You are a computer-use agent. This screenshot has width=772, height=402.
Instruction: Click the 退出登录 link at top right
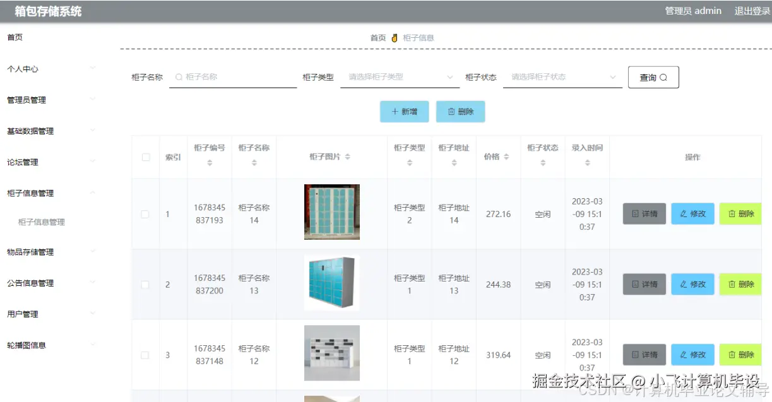751,11
